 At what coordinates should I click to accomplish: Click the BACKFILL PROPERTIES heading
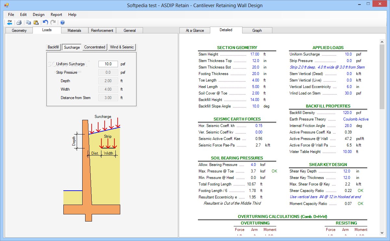click(328, 106)
